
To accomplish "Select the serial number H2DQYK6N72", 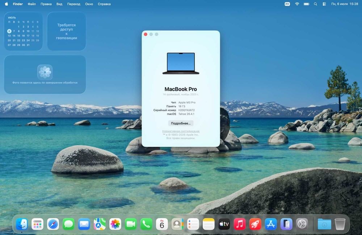I will (x=186, y=110).
